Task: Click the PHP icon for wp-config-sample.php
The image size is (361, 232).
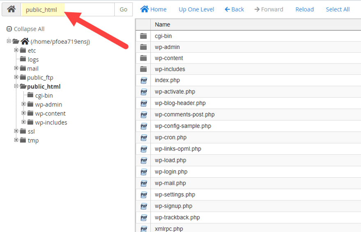Action: point(144,126)
